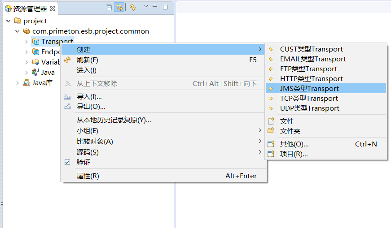Click the 项目(R)... new project icon

271,154
